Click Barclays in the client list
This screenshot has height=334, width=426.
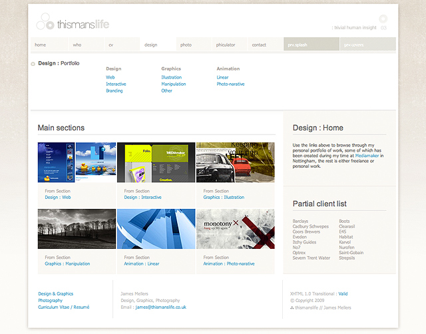[300, 222]
